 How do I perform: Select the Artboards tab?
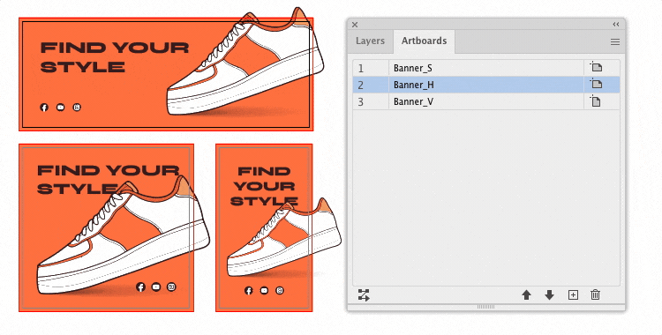click(424, 41)
